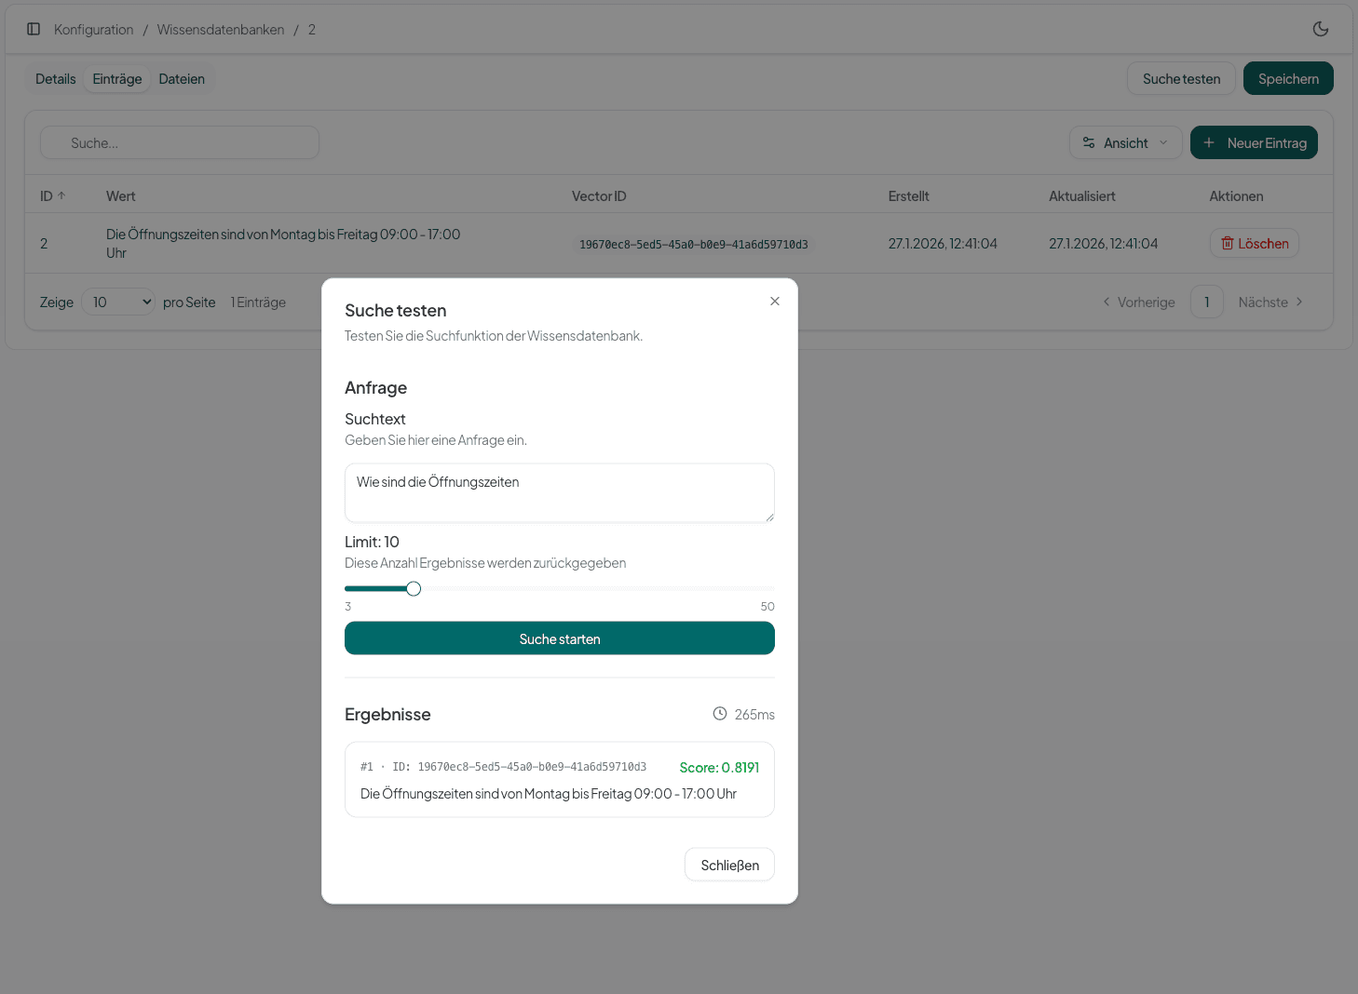The height and width of the screenshot is (994, 1358).
Task: Expand the Ansicht dropdown chevron
Action: pyautogui.click(x=1162, y=142)
